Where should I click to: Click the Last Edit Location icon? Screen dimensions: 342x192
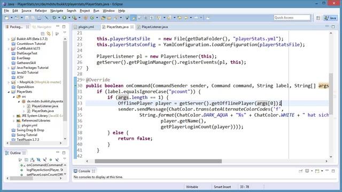click(x=180, y=18)
